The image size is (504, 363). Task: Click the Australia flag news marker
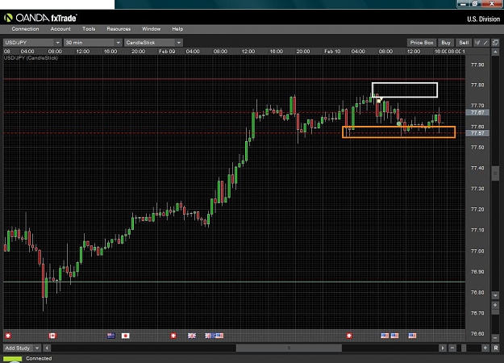pyautogui.click(x=111, y=336)
